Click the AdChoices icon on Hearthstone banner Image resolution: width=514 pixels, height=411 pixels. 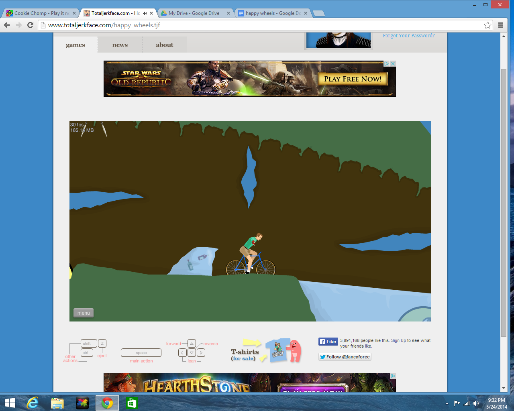(393, 376)
